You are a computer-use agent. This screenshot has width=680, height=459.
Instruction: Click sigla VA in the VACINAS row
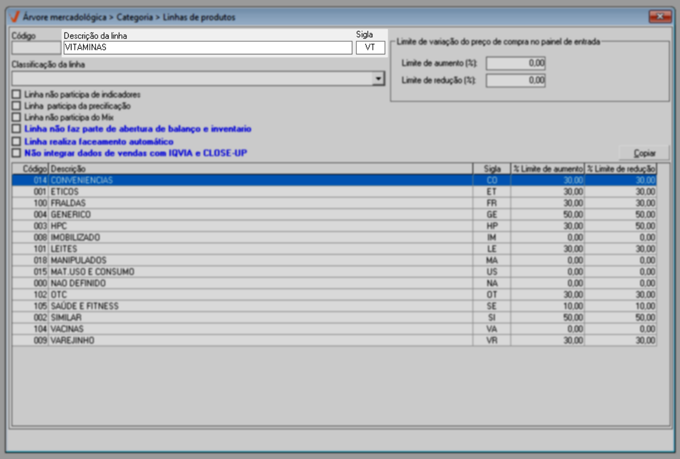491,329
